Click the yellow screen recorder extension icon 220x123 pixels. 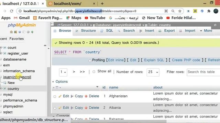tap(195, 11)
